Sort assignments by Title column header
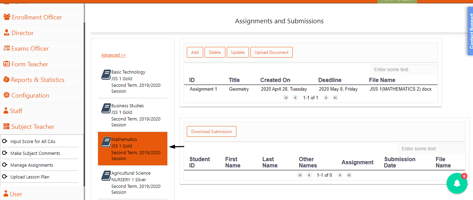 (x=234, y=80)
